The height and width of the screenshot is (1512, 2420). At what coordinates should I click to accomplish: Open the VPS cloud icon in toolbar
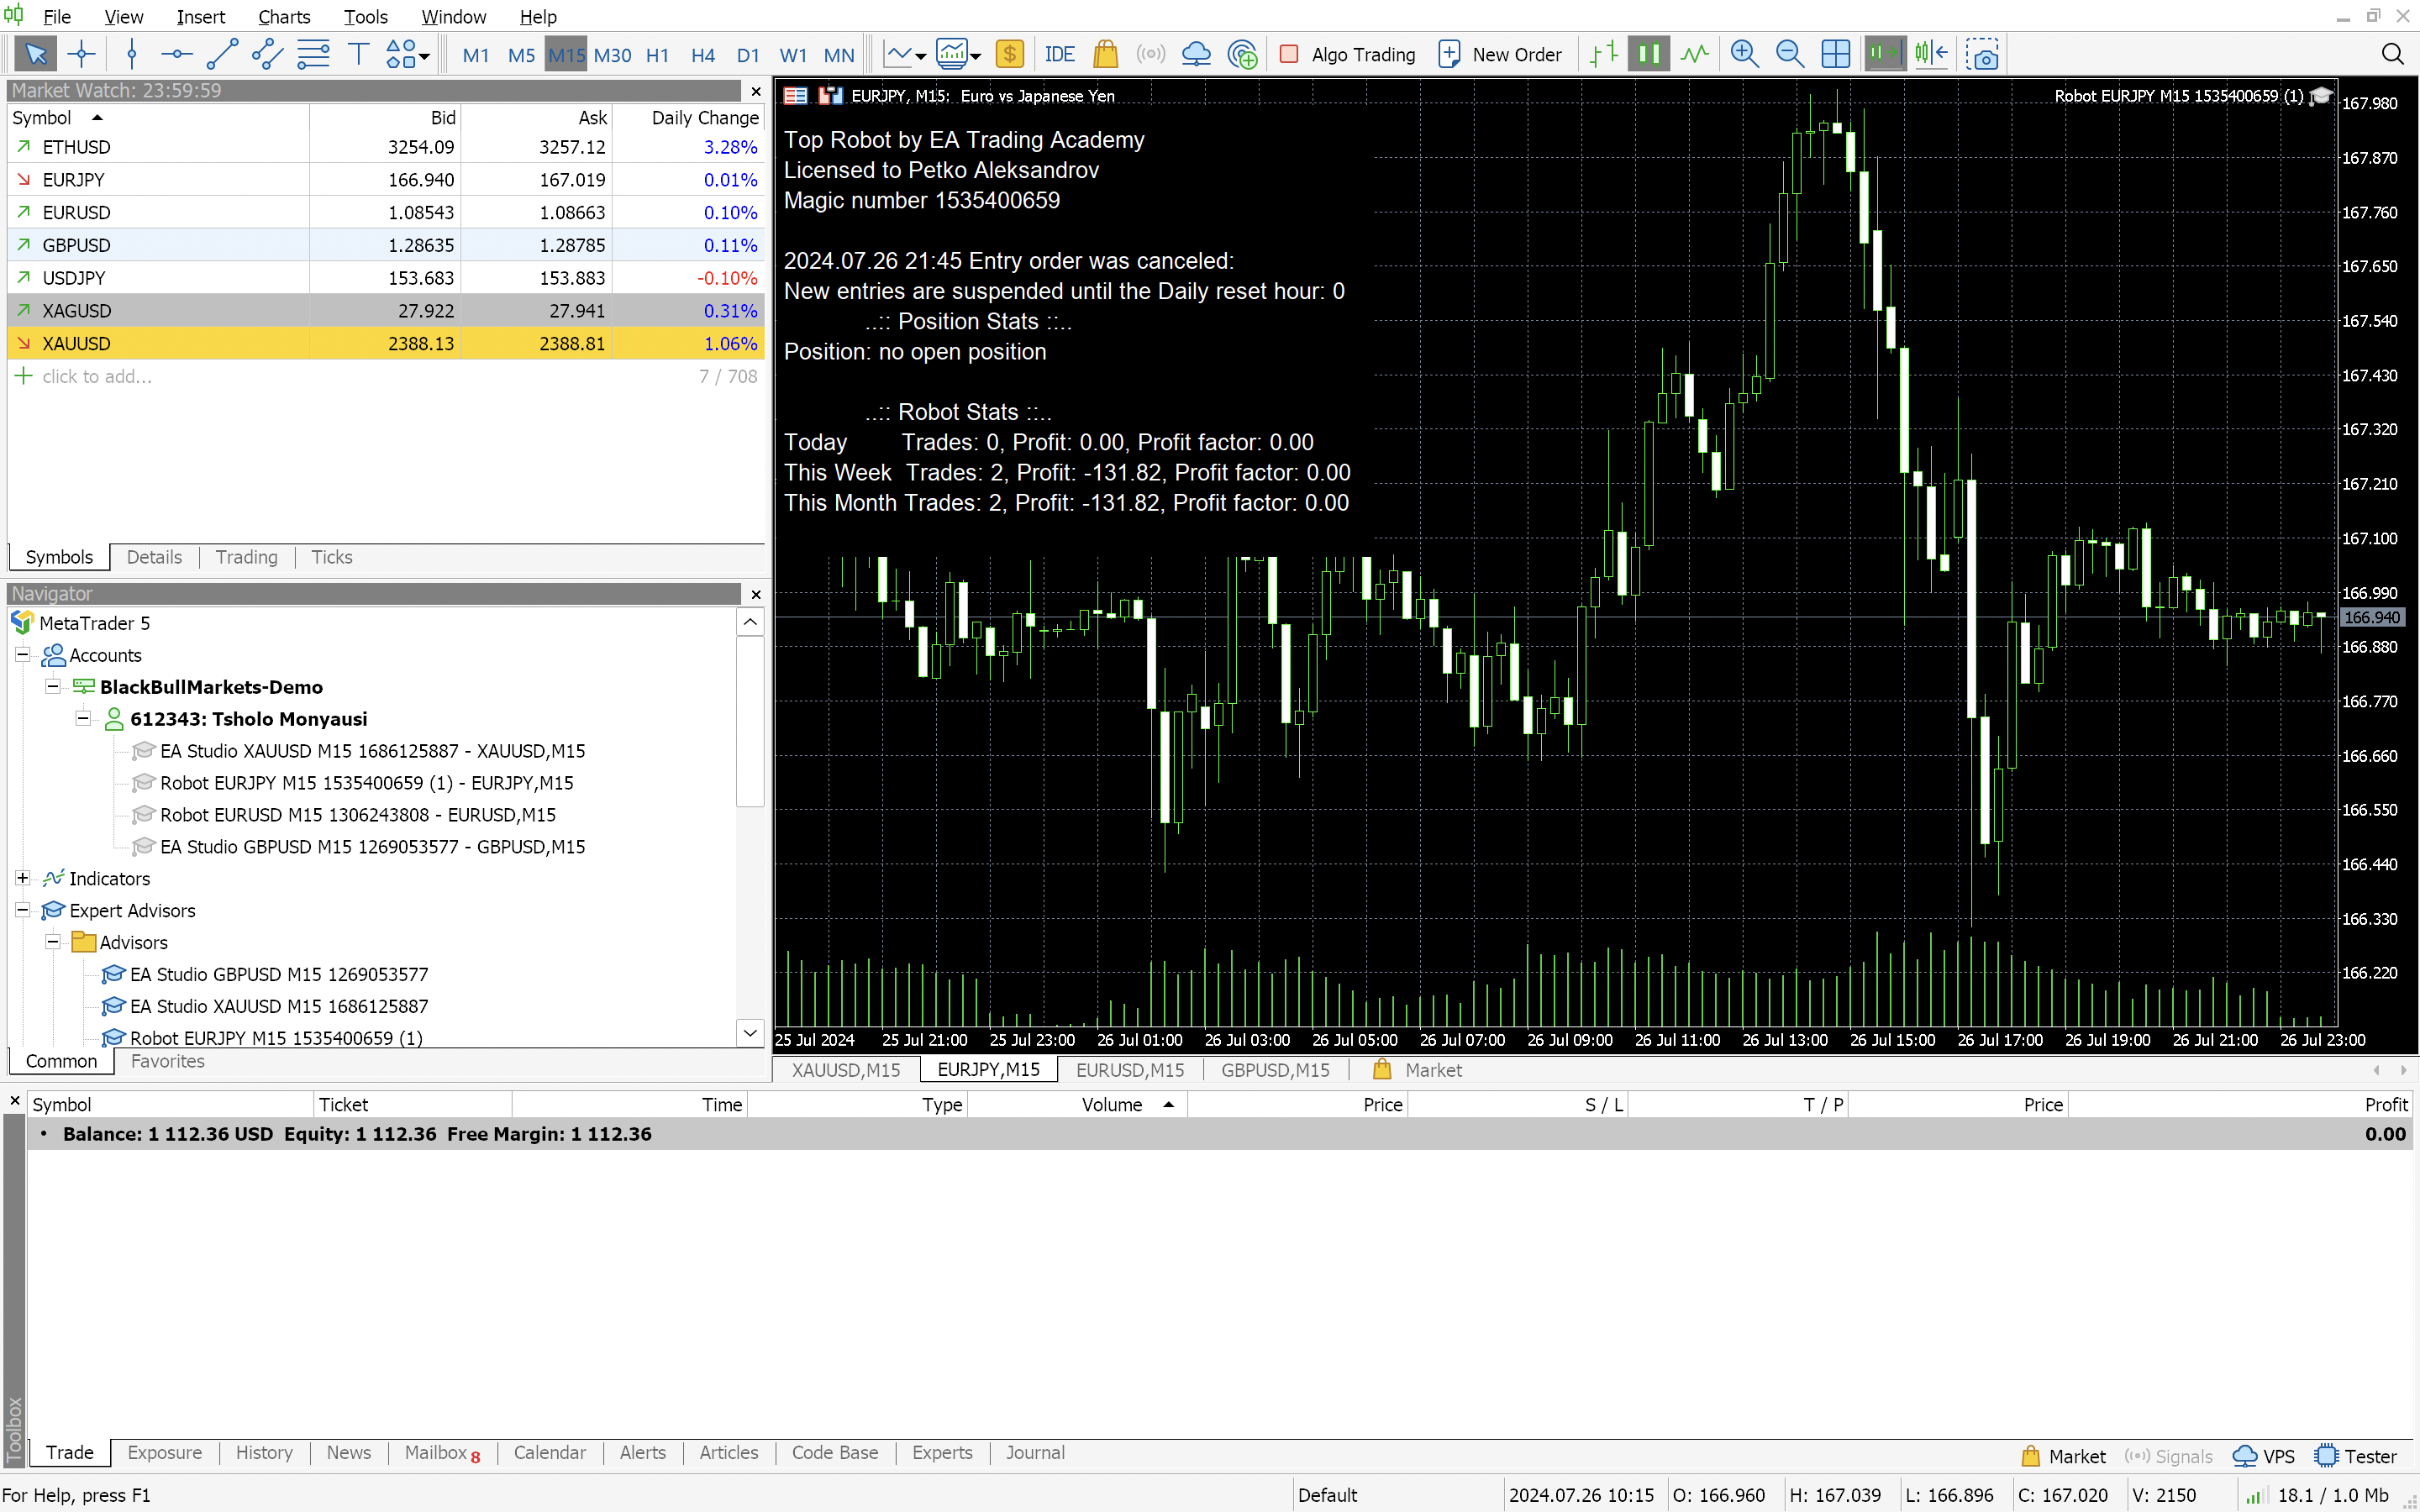tap(1196, 54)
